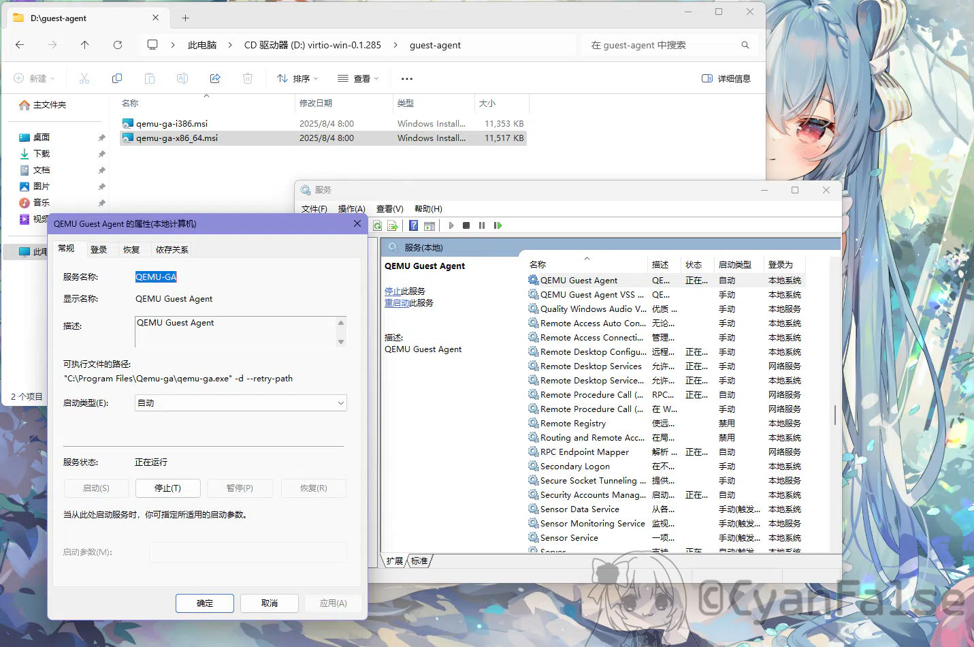Click the Cut icon in Explorer toolbar
974x647 pixels.
[84, 78]
